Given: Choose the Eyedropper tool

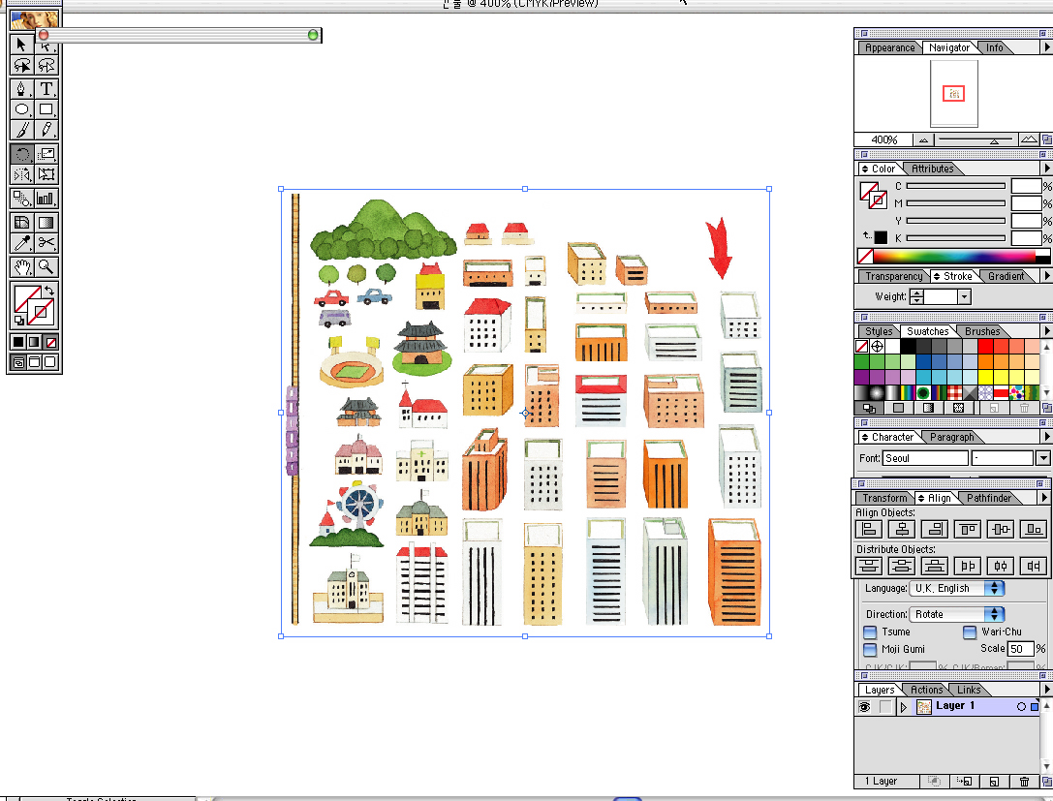Looking at the screenshot, I should point(21,243).
